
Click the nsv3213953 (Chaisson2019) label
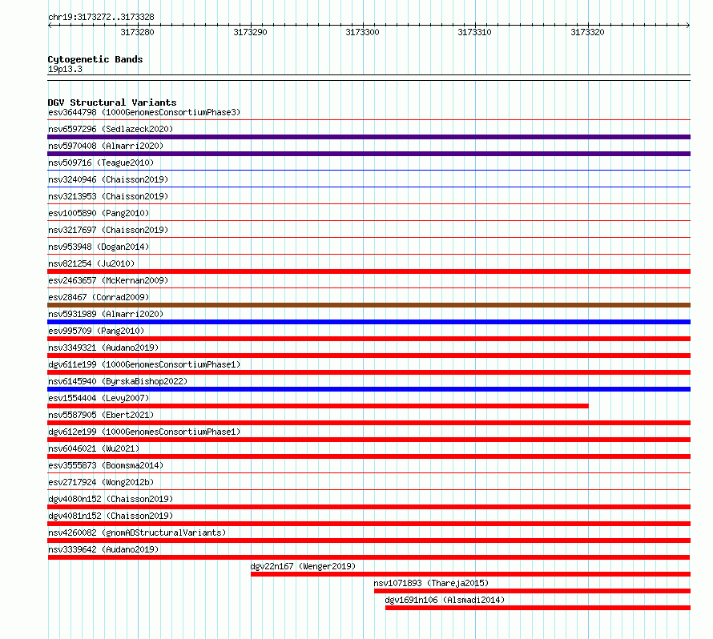click(108, 196)
